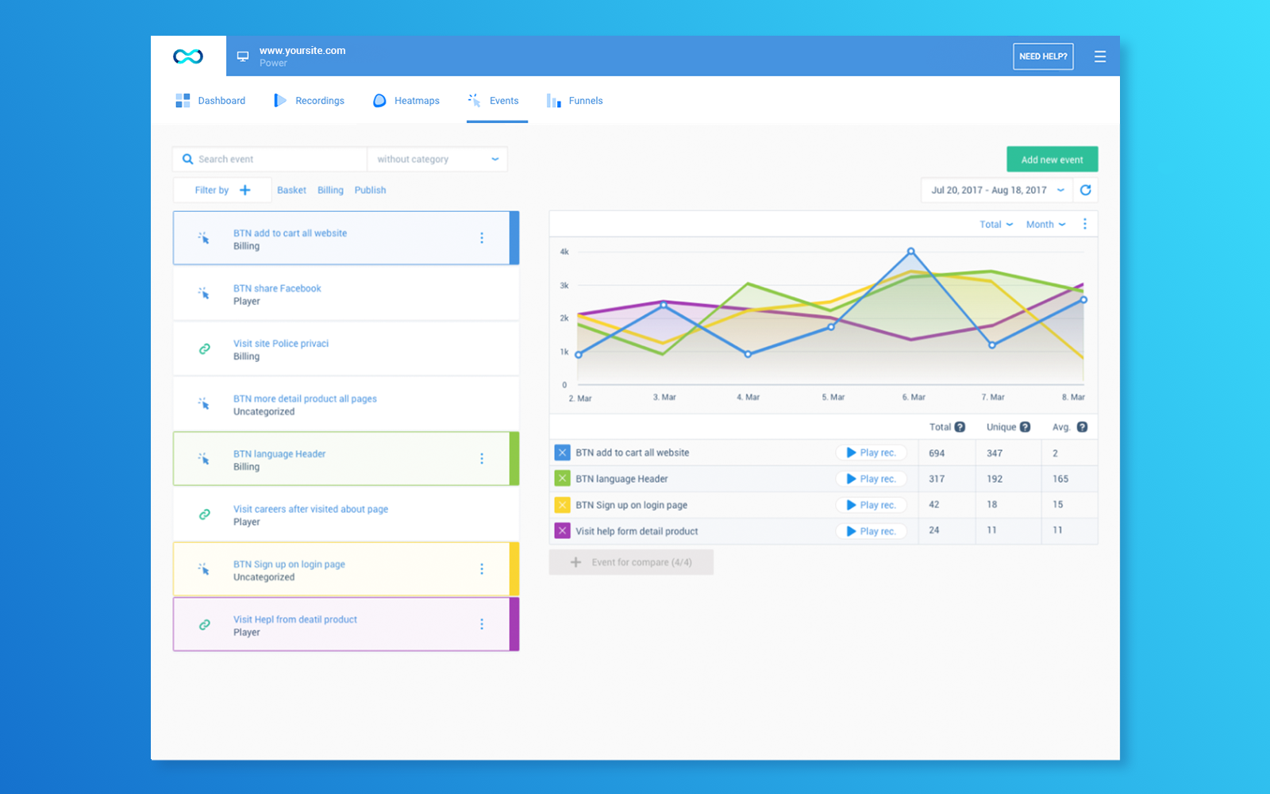Play recording for BTN language Header

[x=871, y=478]
